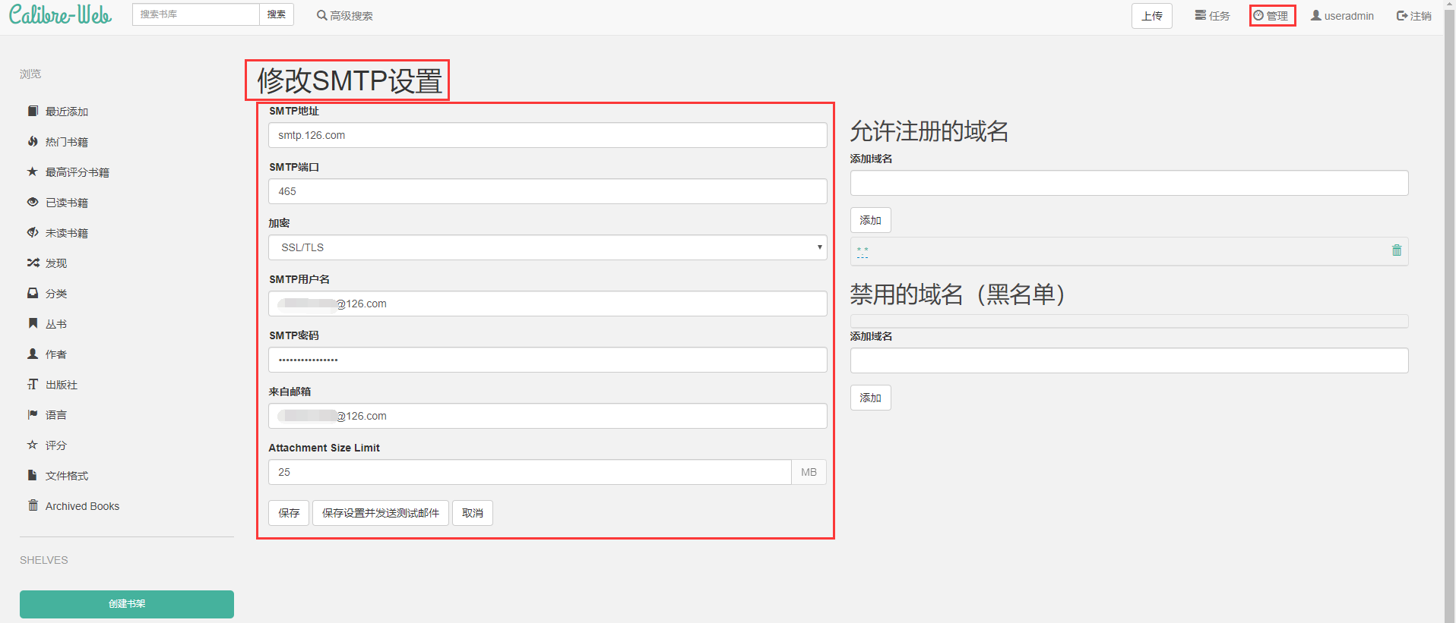
Task: Click the MB unit label
Action: [809, 472]
